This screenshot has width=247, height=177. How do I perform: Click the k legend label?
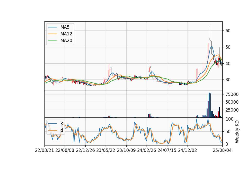coord(61,123)
